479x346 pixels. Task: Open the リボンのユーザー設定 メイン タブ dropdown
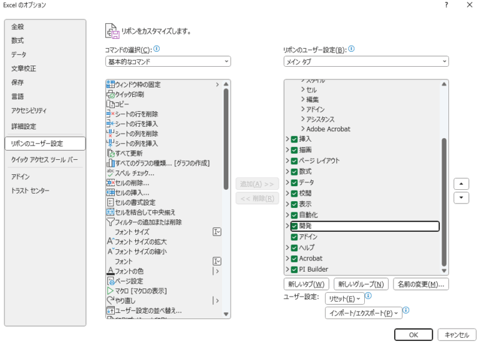pyautogui.click(x=365, y=62)
